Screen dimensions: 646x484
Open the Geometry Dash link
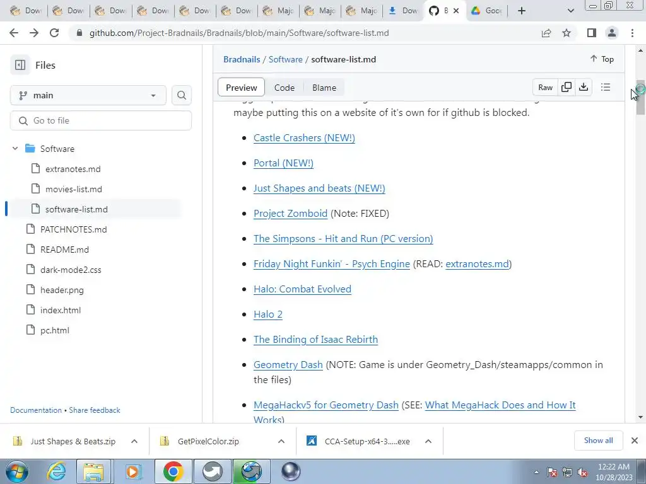coord(288,365)
